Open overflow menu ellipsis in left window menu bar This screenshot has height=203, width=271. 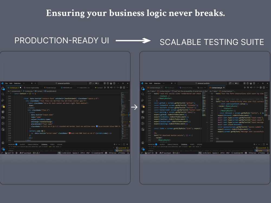click(24, 83)
